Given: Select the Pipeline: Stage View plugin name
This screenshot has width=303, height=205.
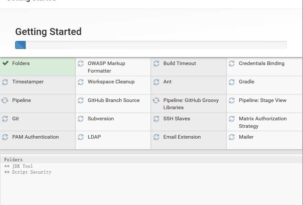Looking at the screenshot, I should 263,100.
